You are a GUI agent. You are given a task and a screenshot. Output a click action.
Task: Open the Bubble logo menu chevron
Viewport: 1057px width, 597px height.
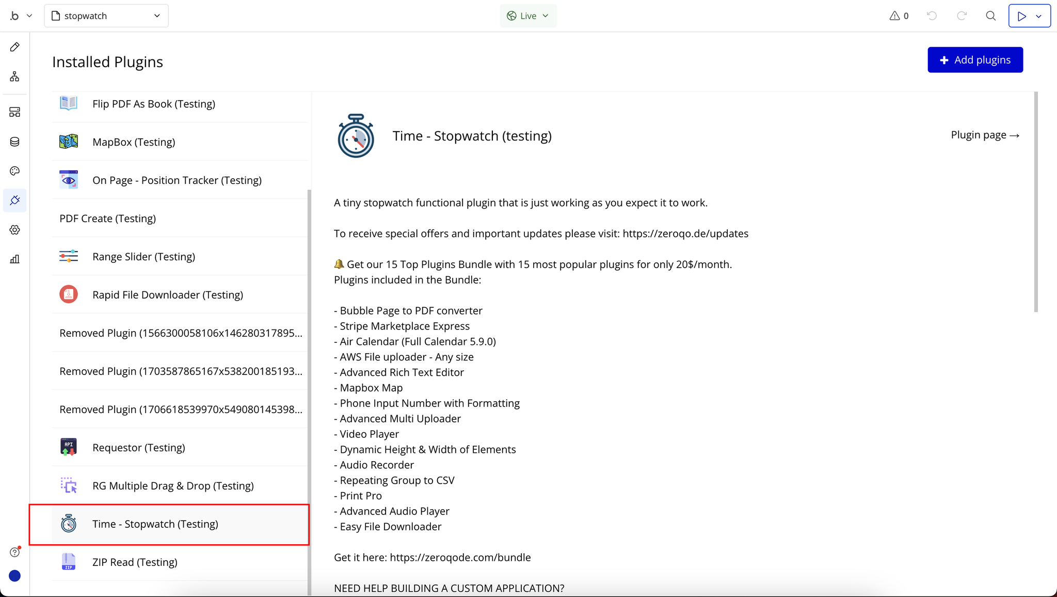tap(29, 16)
